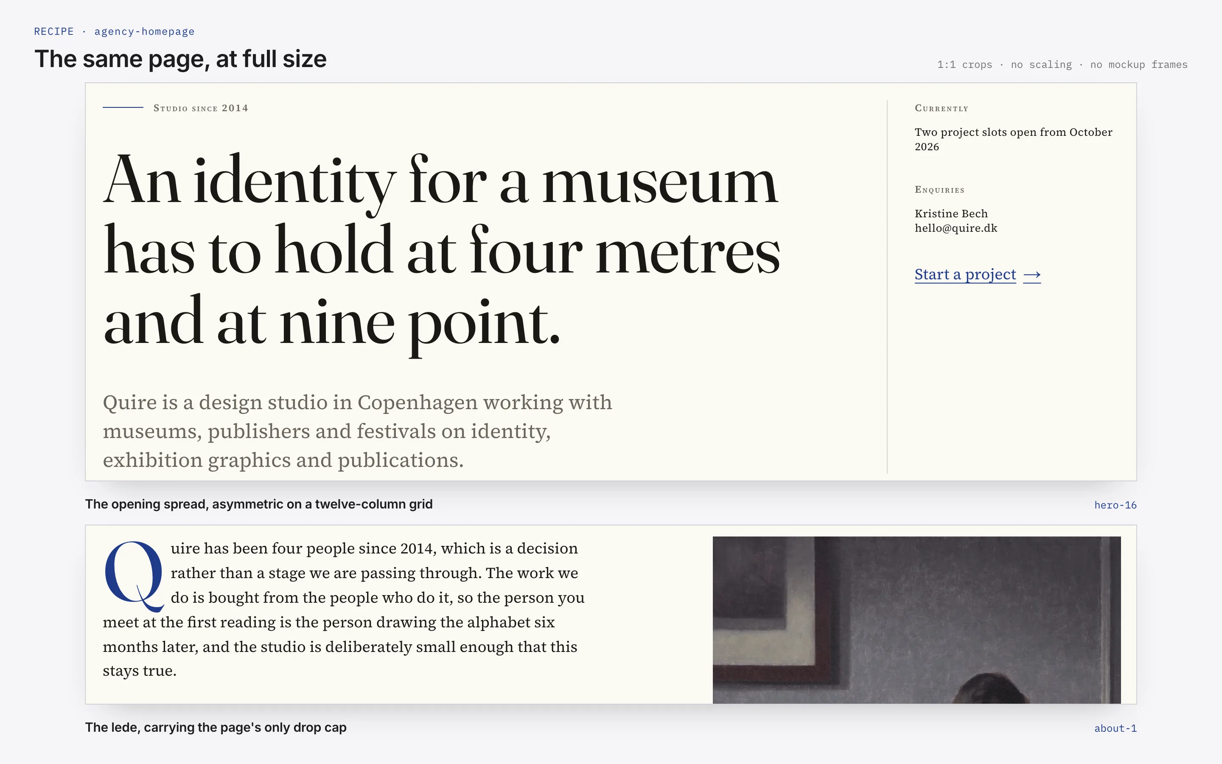Click the heading 'The same page, at full size'
The height and width of the screenshot is (764, 1222).
[180, 59]
